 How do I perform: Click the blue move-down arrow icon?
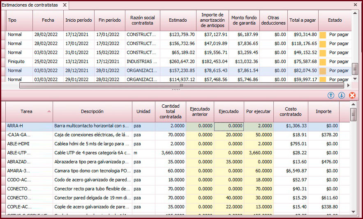(x=342, y=95)
